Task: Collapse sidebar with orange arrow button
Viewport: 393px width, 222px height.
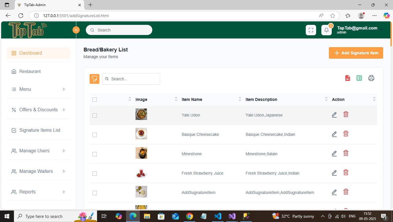Action: coord(76,30)
